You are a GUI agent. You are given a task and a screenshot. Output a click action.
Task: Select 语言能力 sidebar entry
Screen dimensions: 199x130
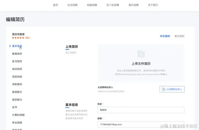point(17,100)
